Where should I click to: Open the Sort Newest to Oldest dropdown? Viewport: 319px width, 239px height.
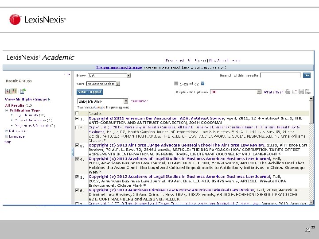coord(103,84)
